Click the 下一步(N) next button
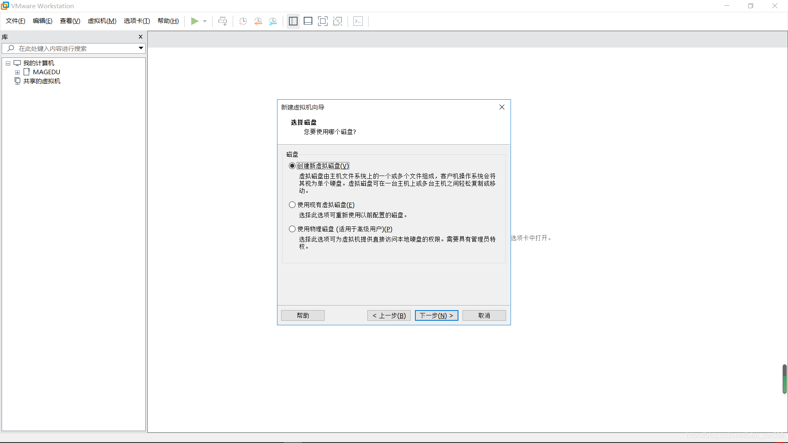Screen dimensions: 788x443 (x=436, y=315)
